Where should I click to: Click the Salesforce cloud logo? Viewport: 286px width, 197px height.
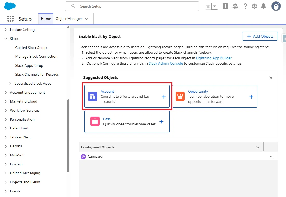click(10, 6)
